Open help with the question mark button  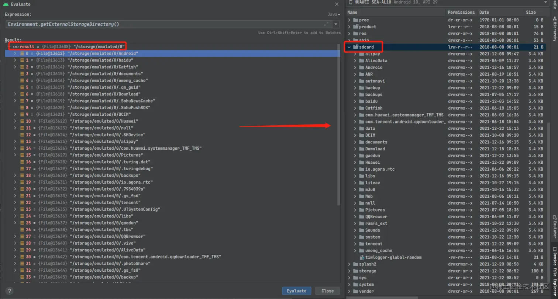click(x=10, y=291)
